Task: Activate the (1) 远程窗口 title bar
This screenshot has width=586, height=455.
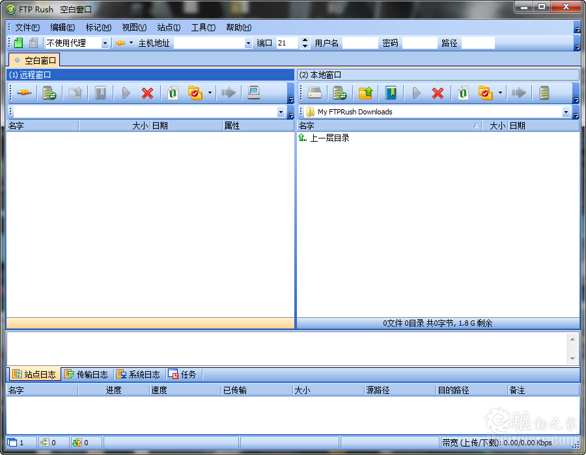Action: [150, 75]
